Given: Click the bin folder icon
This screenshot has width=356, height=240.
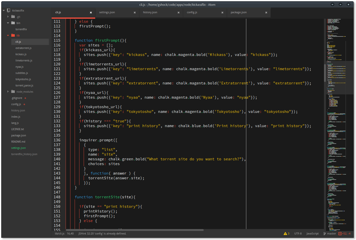Looking at the screenshot, I should pos(13,23).
